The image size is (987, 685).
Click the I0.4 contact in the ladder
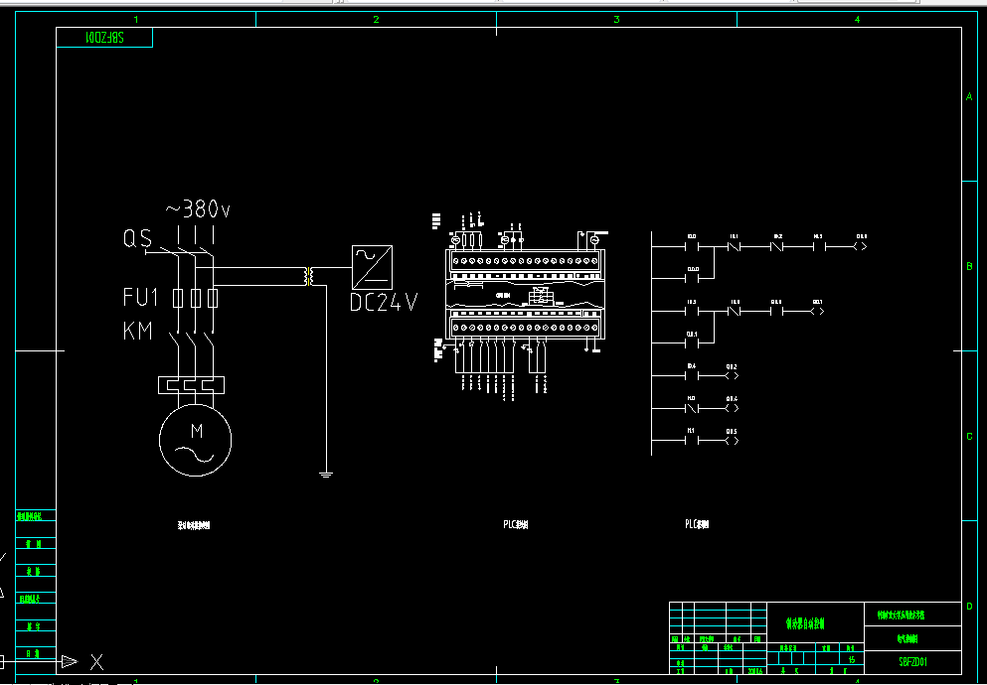(692, 376)
